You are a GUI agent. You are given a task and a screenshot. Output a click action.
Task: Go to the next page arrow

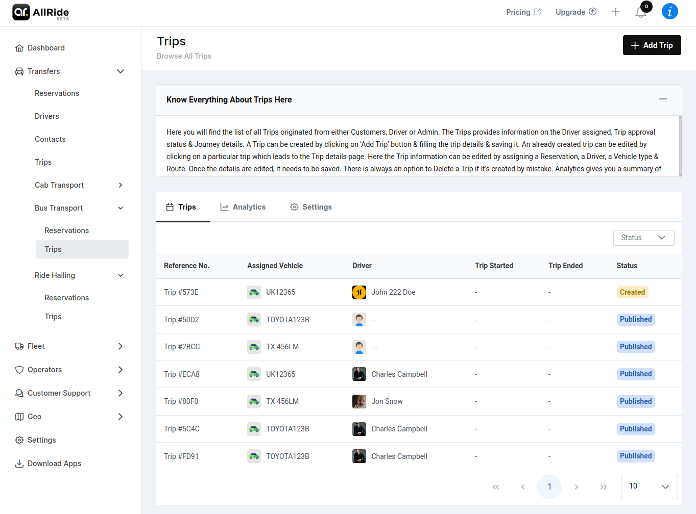(577, 487)
